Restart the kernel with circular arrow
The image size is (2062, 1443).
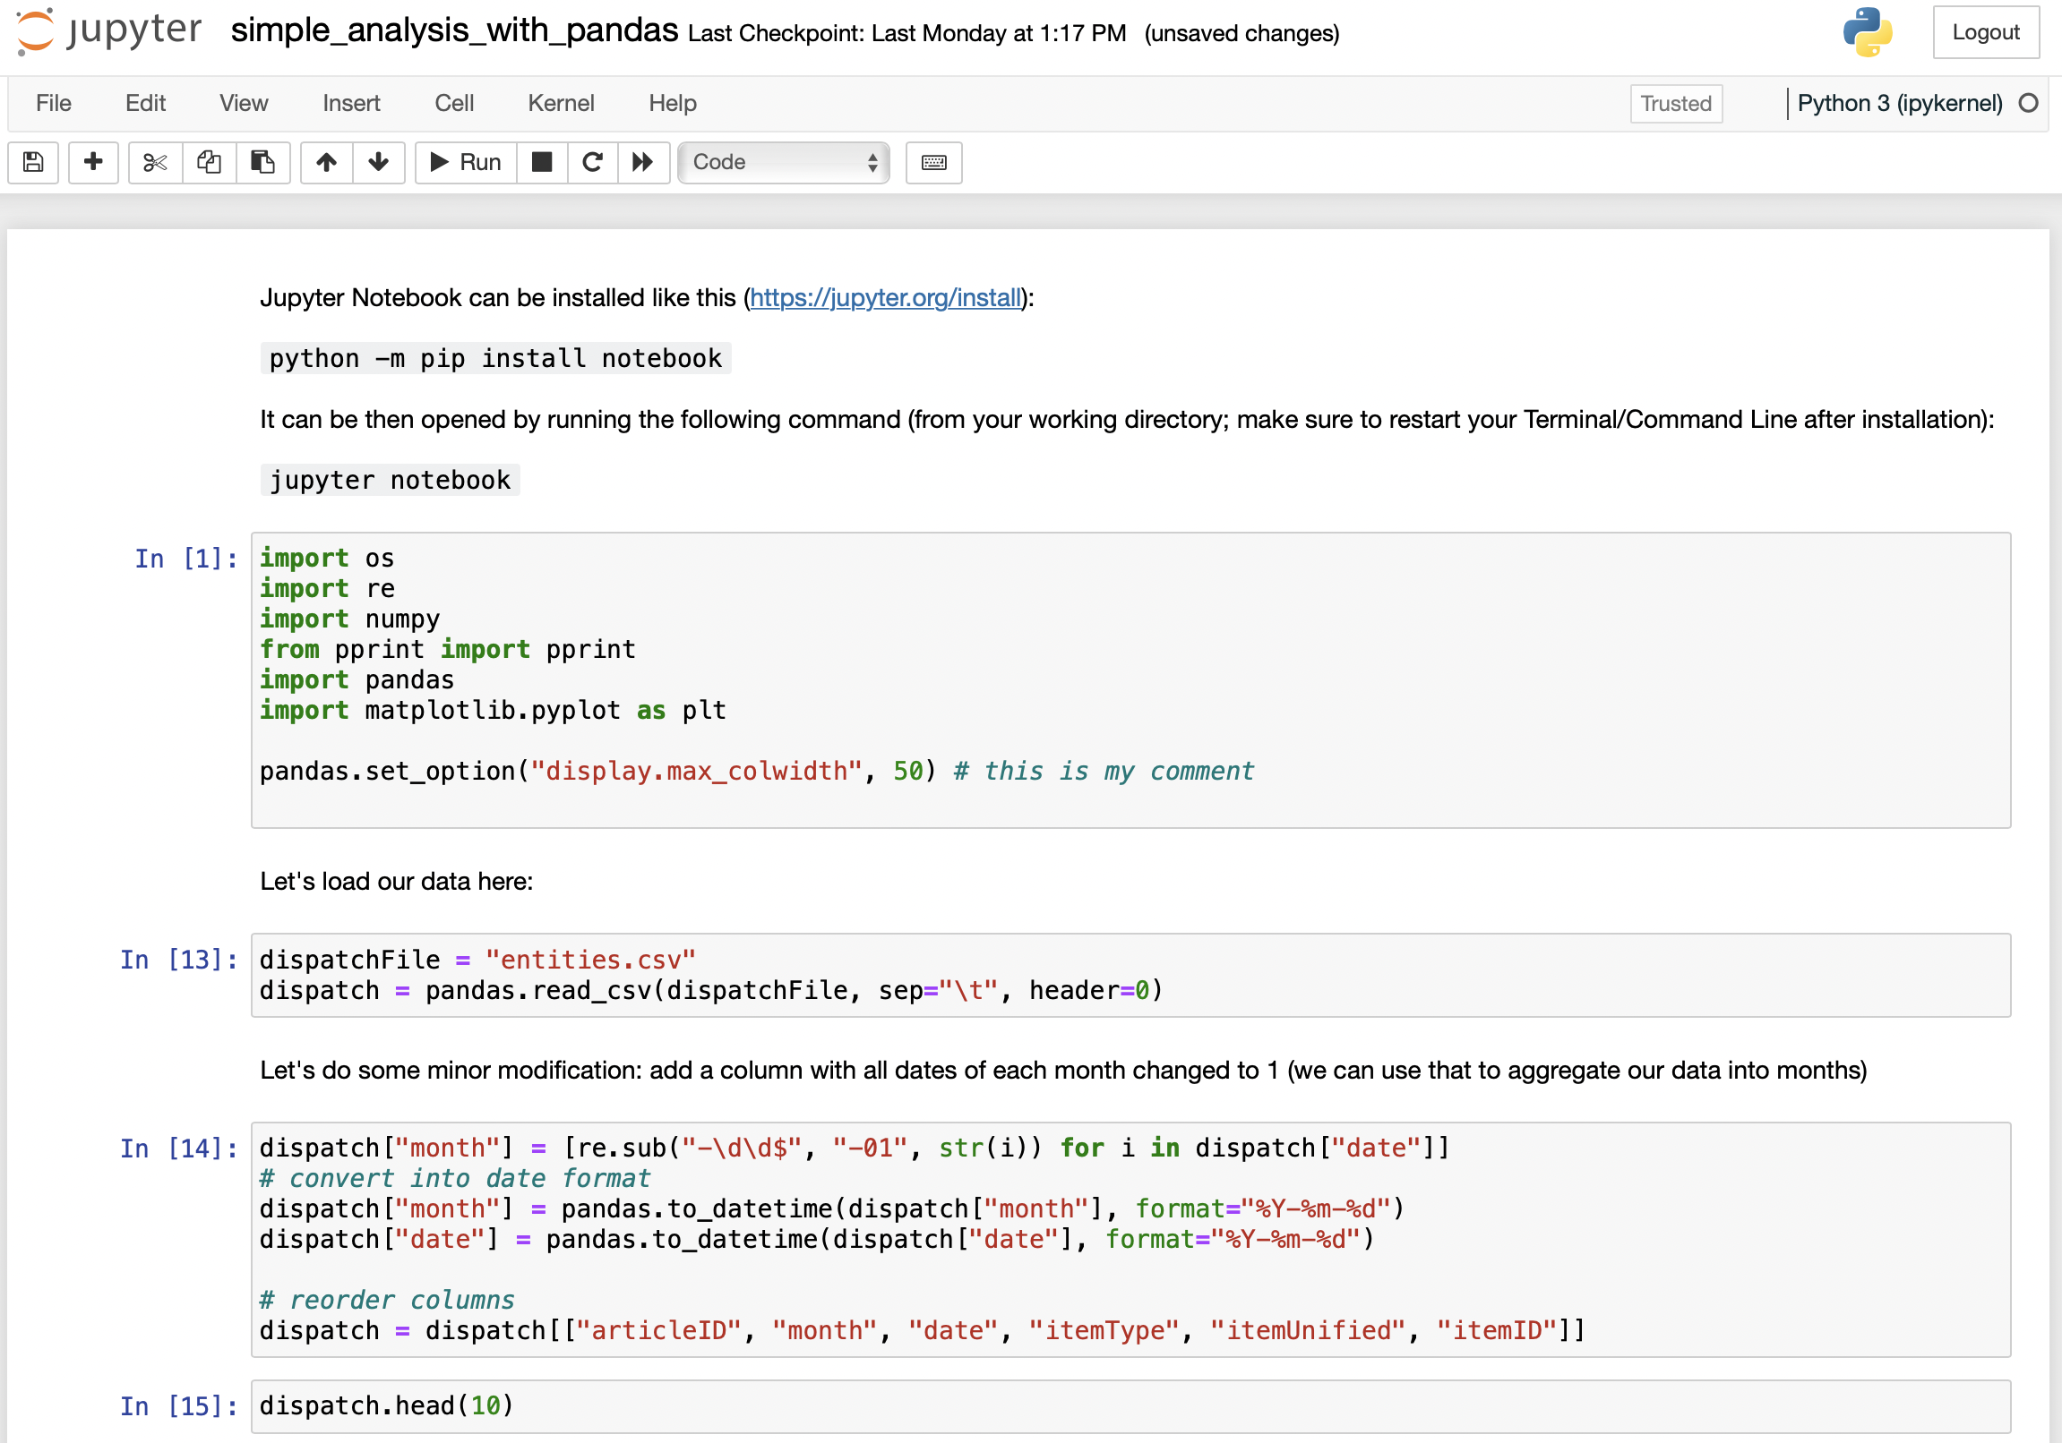tap(592, 162)
